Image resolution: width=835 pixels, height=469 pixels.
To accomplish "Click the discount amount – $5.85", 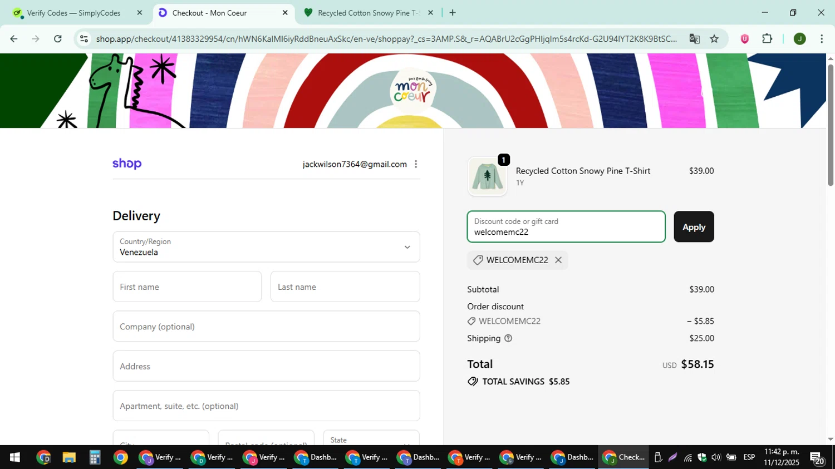I will [700, 321].
